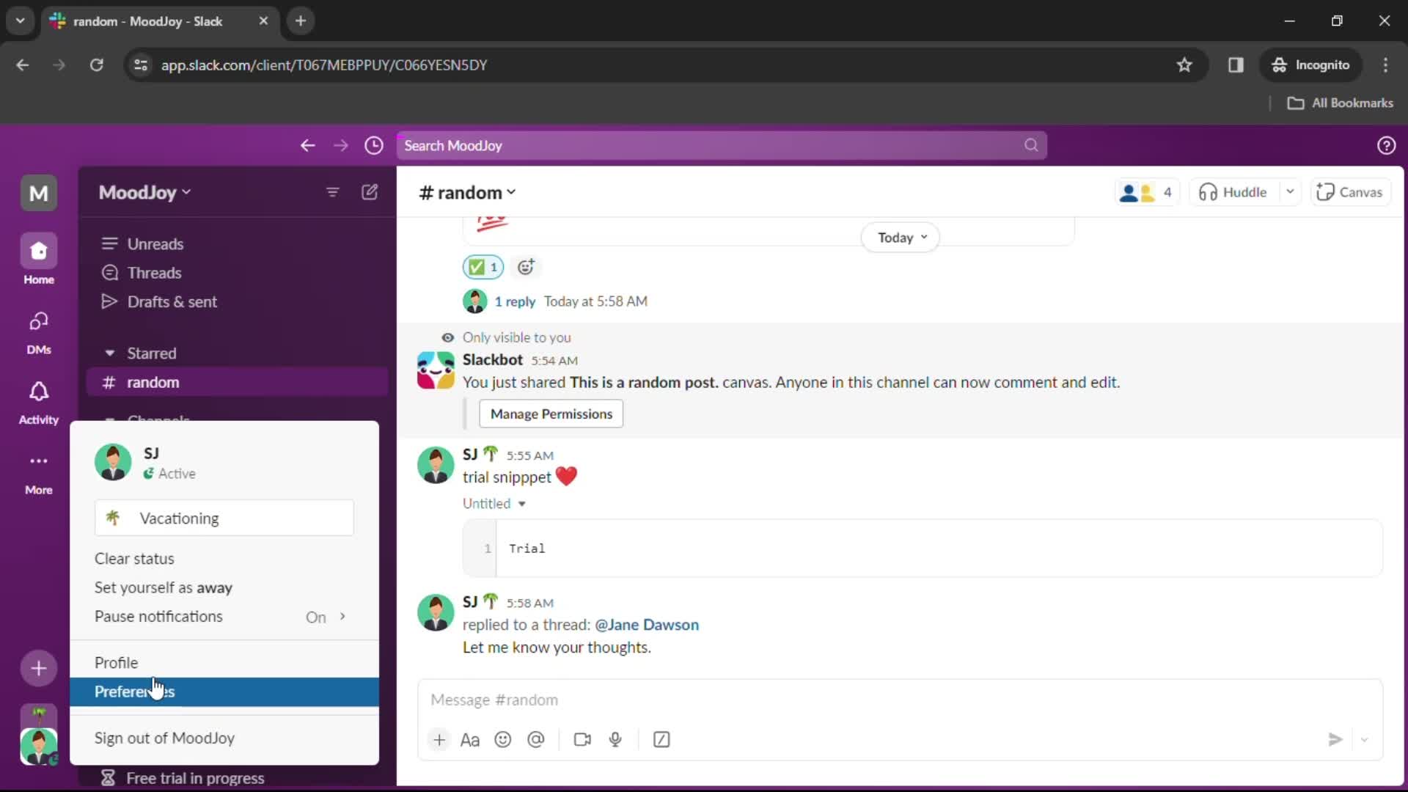
Task: Open the Chrome three-dot menu
Action: pyautogui.click(x=1385, y=65)
